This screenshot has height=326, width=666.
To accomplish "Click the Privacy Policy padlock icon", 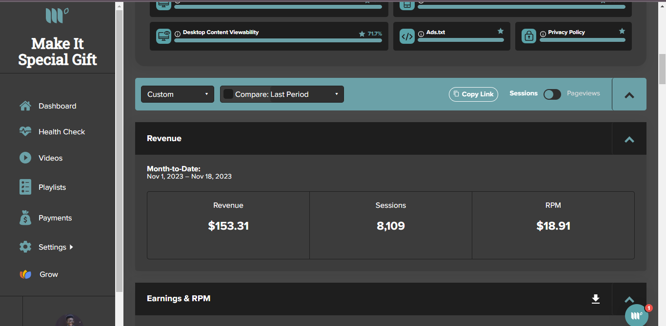I will (x=528, y=36).
